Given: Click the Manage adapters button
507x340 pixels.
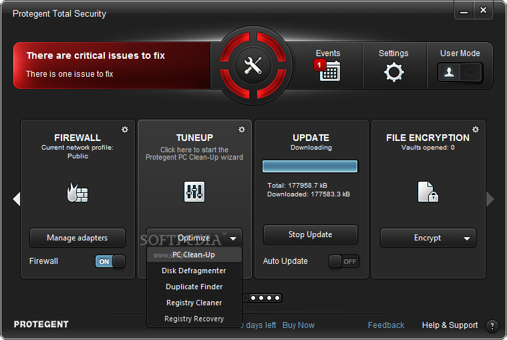Looking at the screenshot, I should point(77,238).
